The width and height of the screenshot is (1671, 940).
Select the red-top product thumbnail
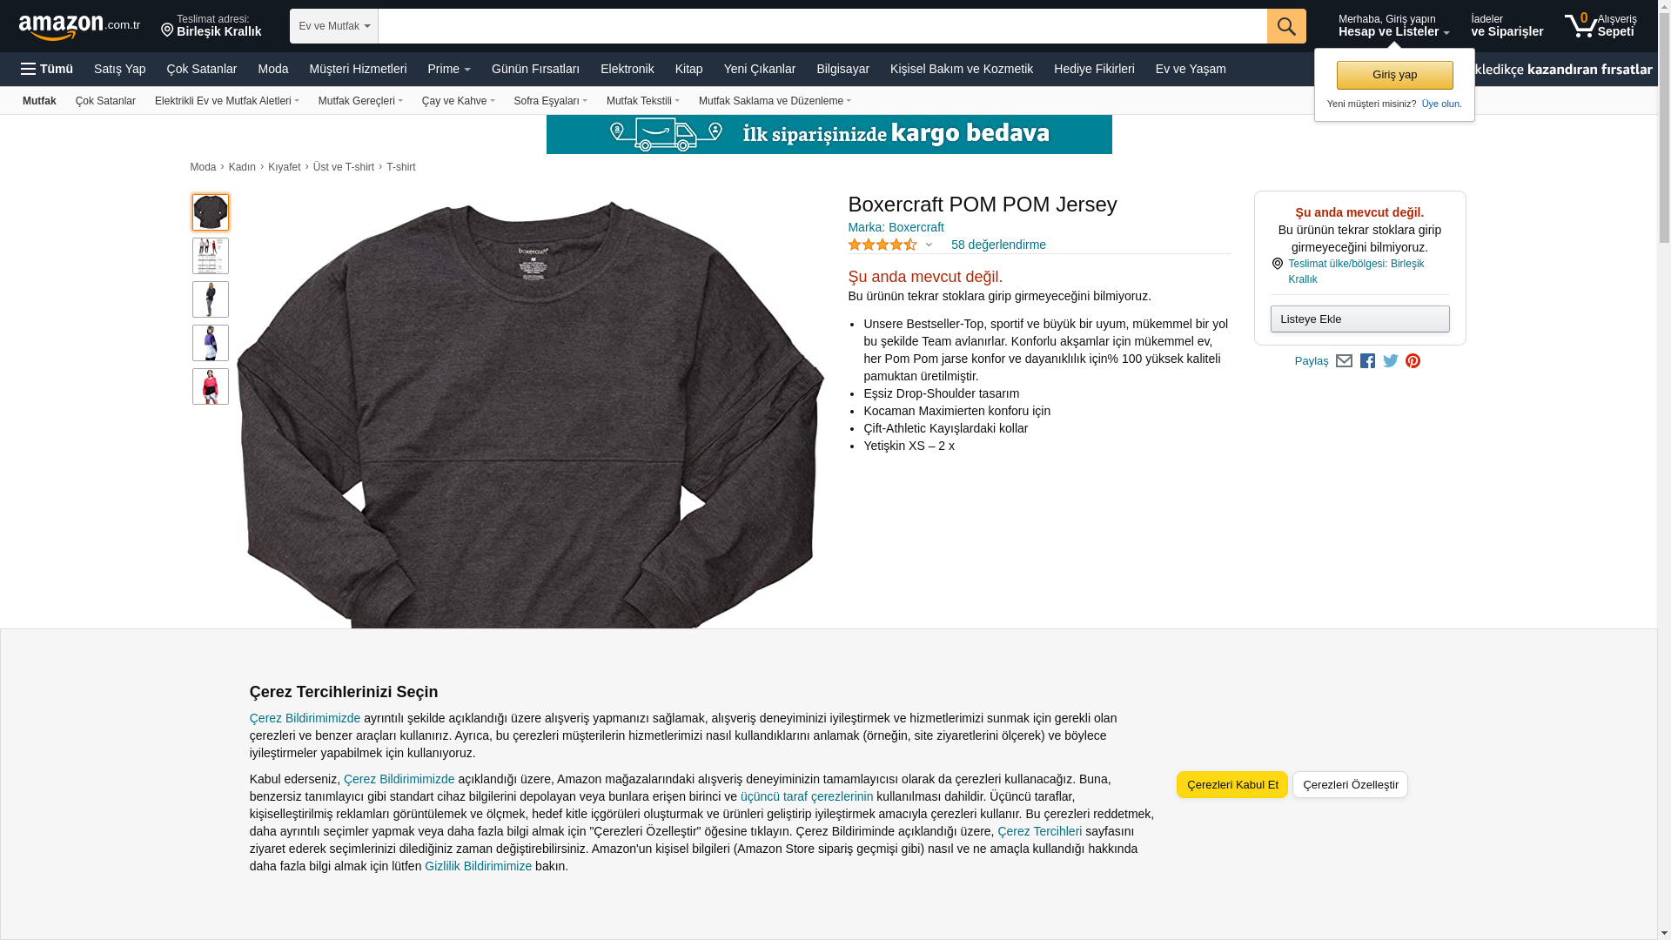click(211, 386)
